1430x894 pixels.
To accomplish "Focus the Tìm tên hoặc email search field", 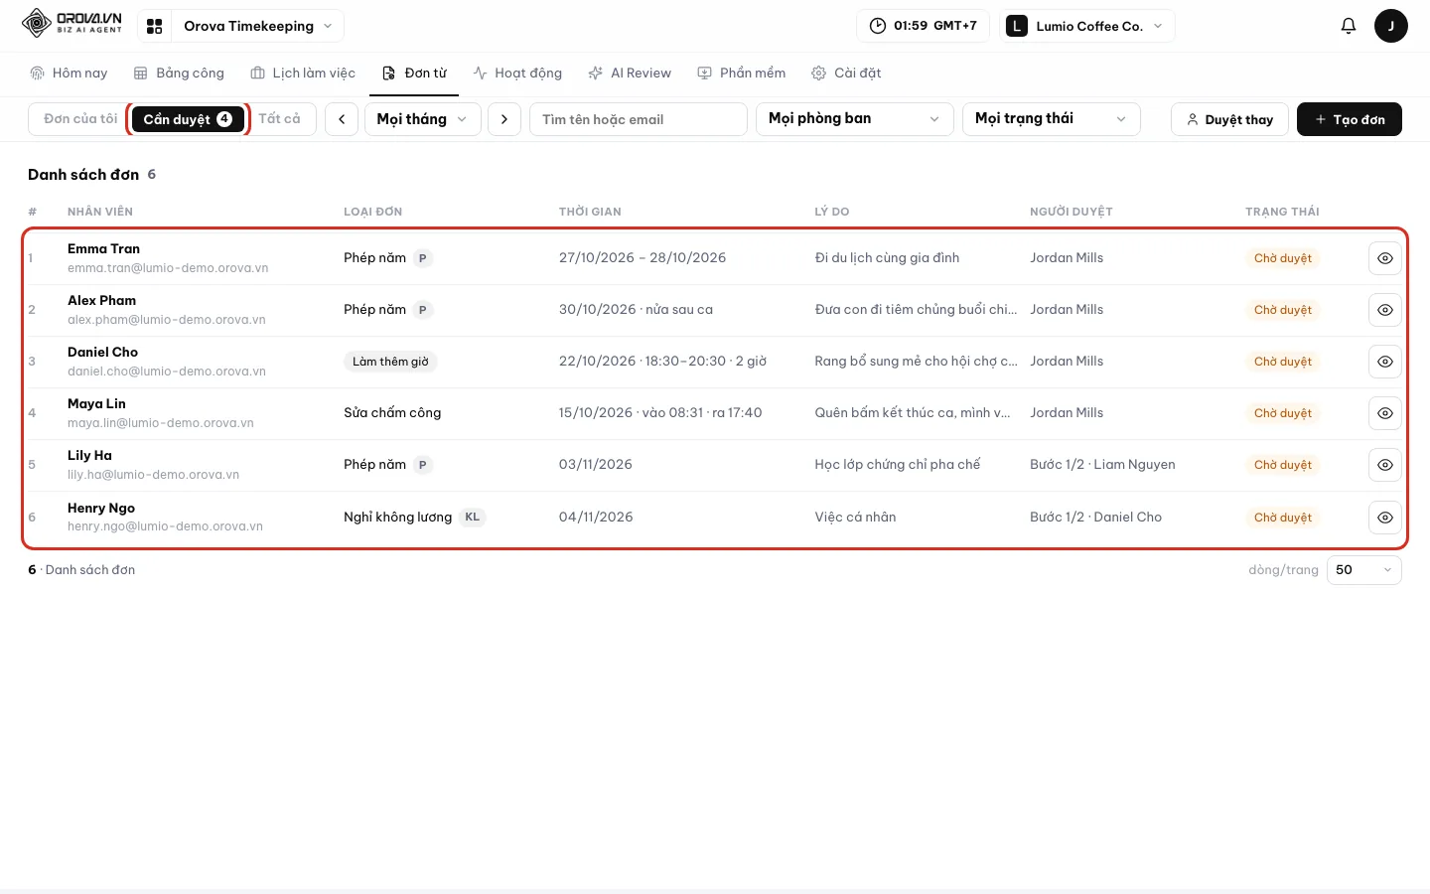I will pos(639,119).
